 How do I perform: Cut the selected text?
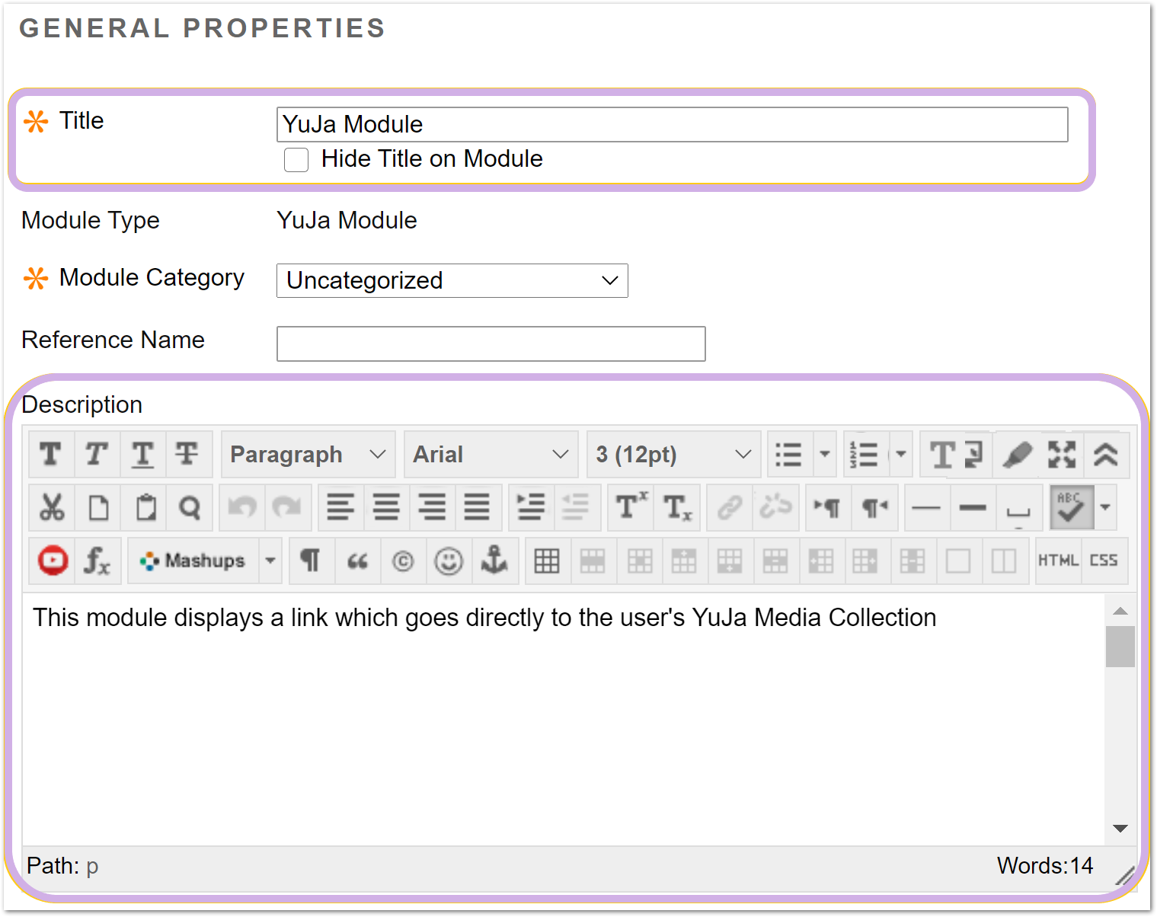[52, 507]
